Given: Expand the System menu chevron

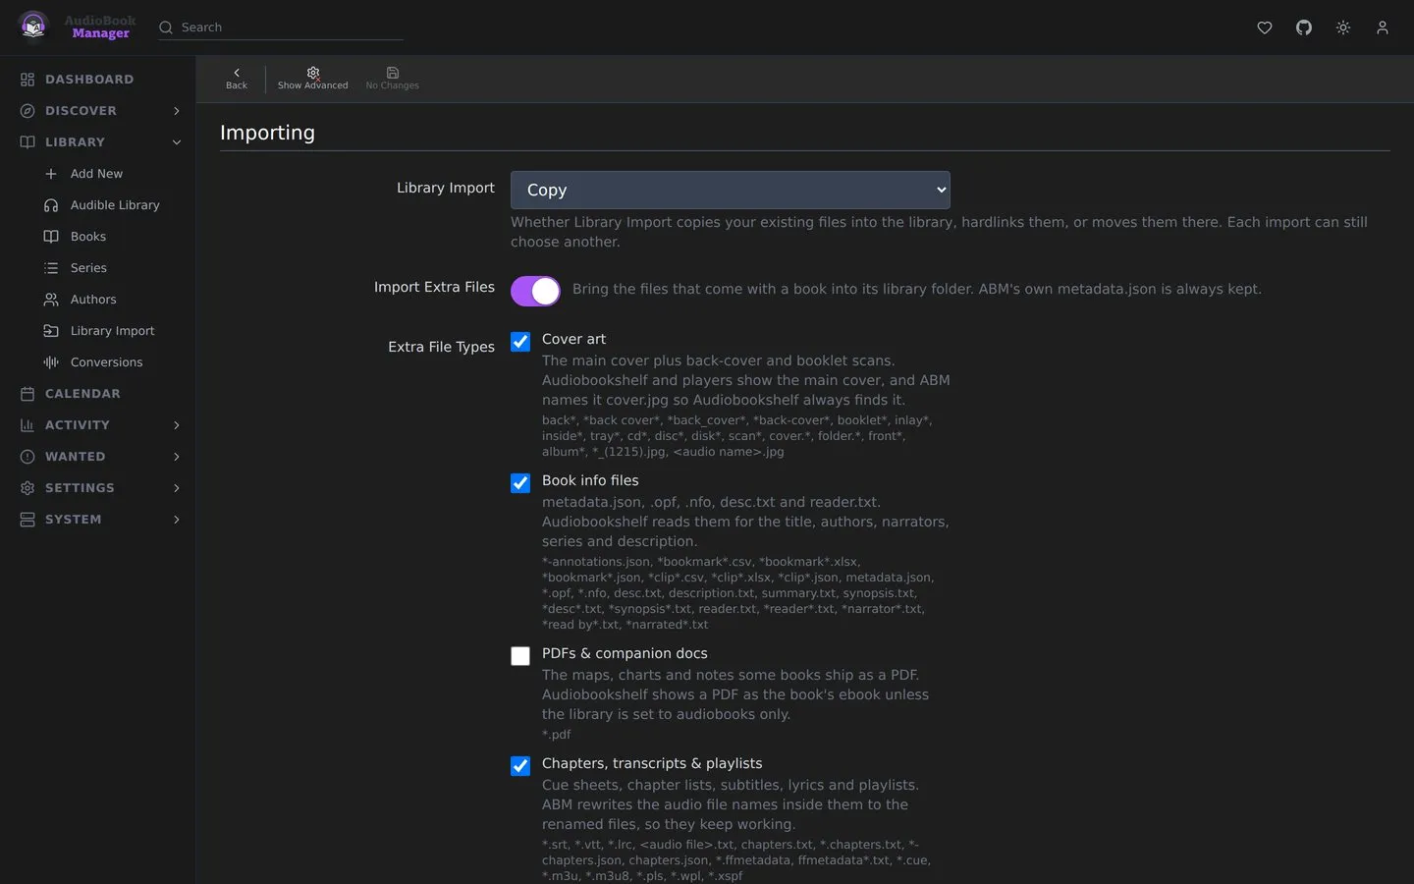Looking at the screenshot, I should coord(177,520).
